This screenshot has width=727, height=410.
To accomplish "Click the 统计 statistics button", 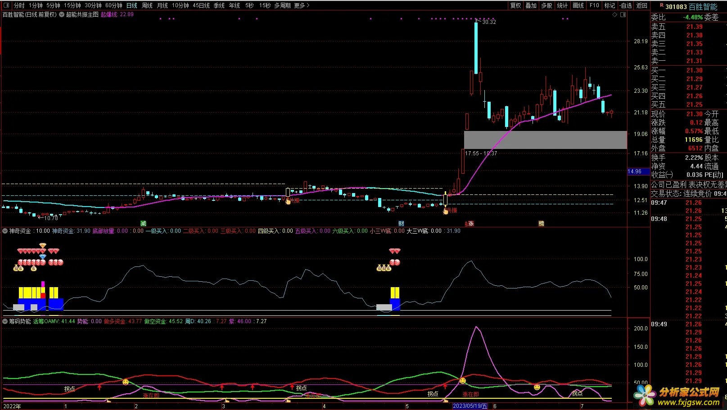I will [x=563, y=5].
